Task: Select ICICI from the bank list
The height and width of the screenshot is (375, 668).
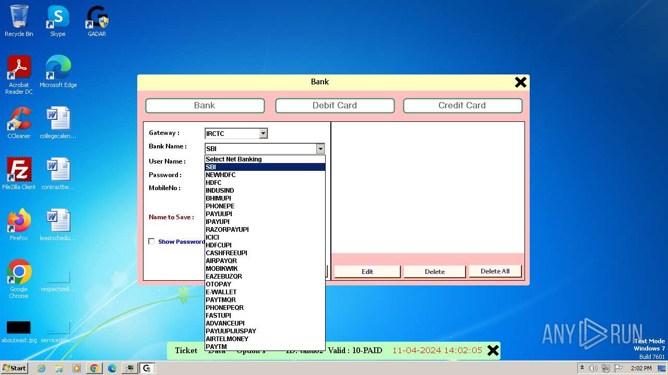Action: tap(265, 238)
